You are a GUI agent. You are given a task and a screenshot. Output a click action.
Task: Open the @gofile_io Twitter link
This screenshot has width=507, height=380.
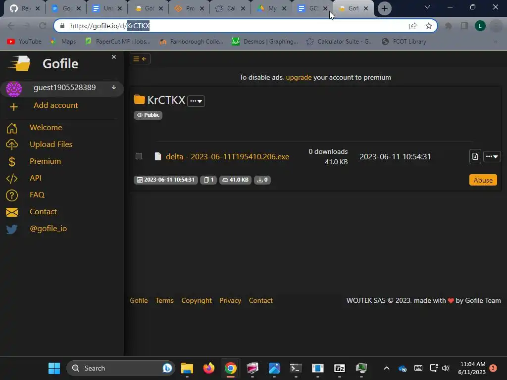click(49, 229)
